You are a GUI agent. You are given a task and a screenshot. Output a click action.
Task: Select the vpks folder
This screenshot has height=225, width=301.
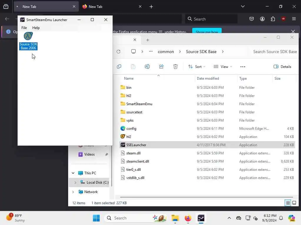tap(207, 120)
